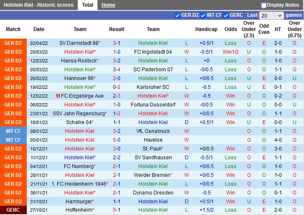Open SV Darmstadt 98 team link
The width and height of the screenshot is (304, 215).
(79, 43)
